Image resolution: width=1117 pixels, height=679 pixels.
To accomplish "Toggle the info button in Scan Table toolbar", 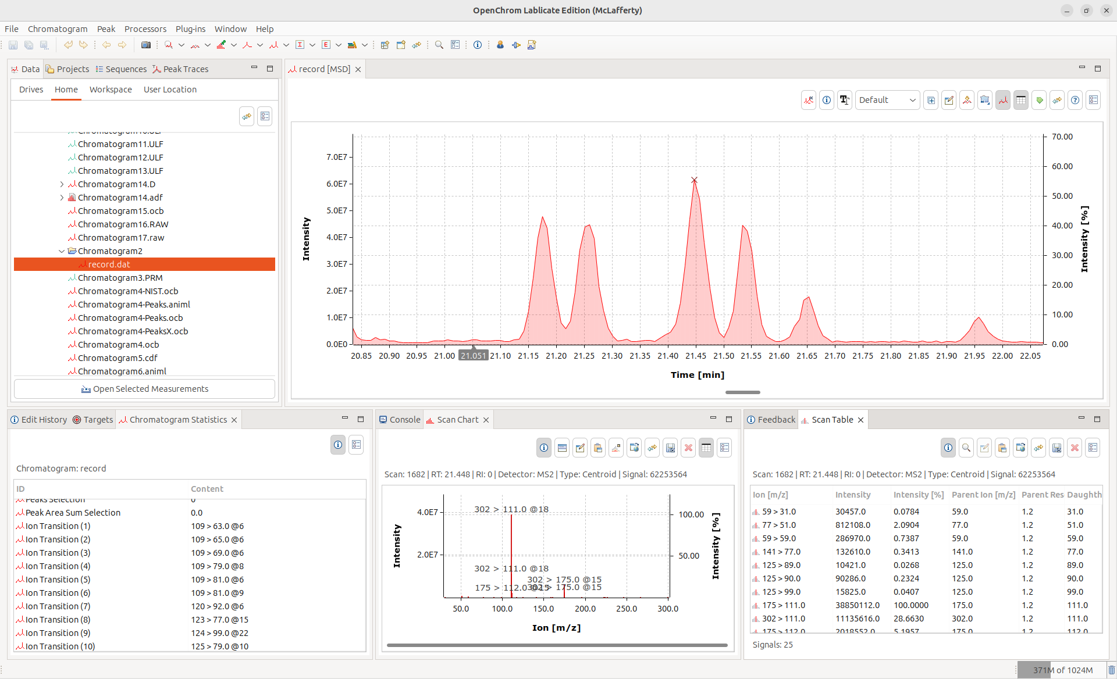I will 948,448.
